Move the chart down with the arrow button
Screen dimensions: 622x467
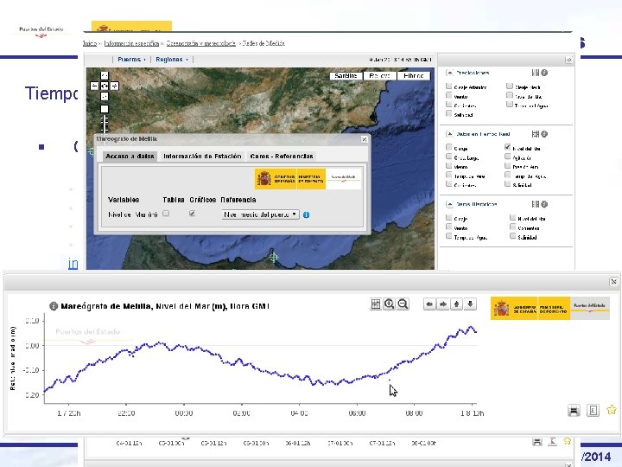coord(470,304)
